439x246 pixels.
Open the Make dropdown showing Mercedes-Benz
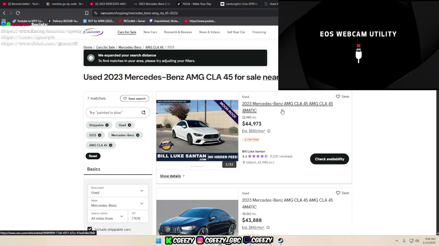pyautogui.click(x=118, y=203)
